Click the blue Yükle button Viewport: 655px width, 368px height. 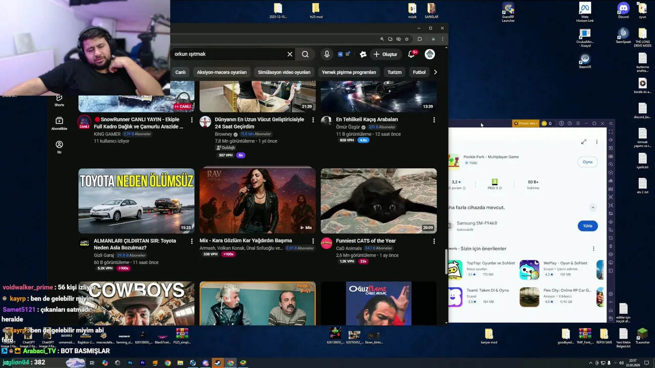[x=587, y=225]
